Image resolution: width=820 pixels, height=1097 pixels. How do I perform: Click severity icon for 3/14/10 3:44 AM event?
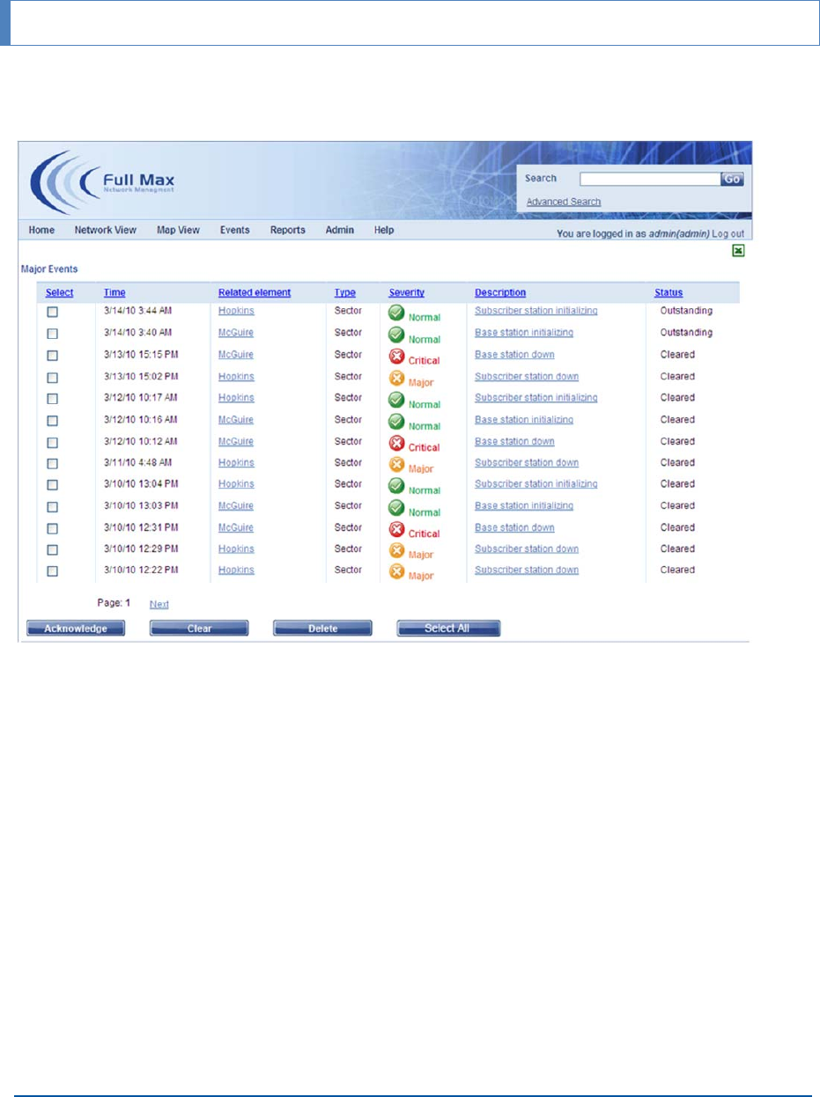396,313
